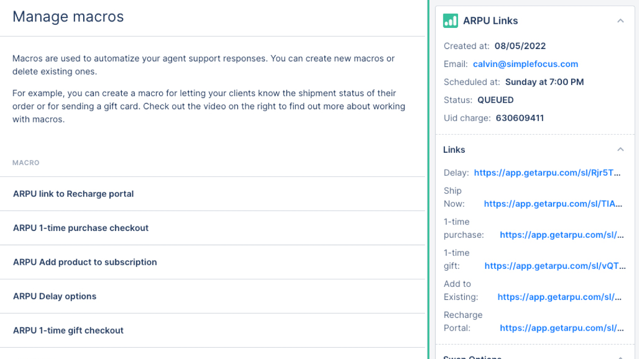Collapse the ARPU Links panel chevron
639x359 pixels.
620,21
